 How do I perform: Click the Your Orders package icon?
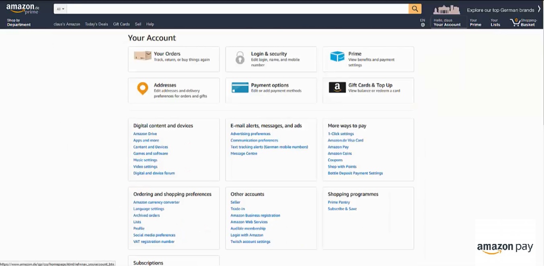[142, 56]
